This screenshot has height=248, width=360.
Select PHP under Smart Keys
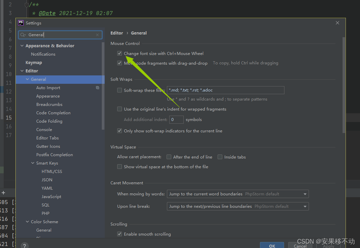45,213
